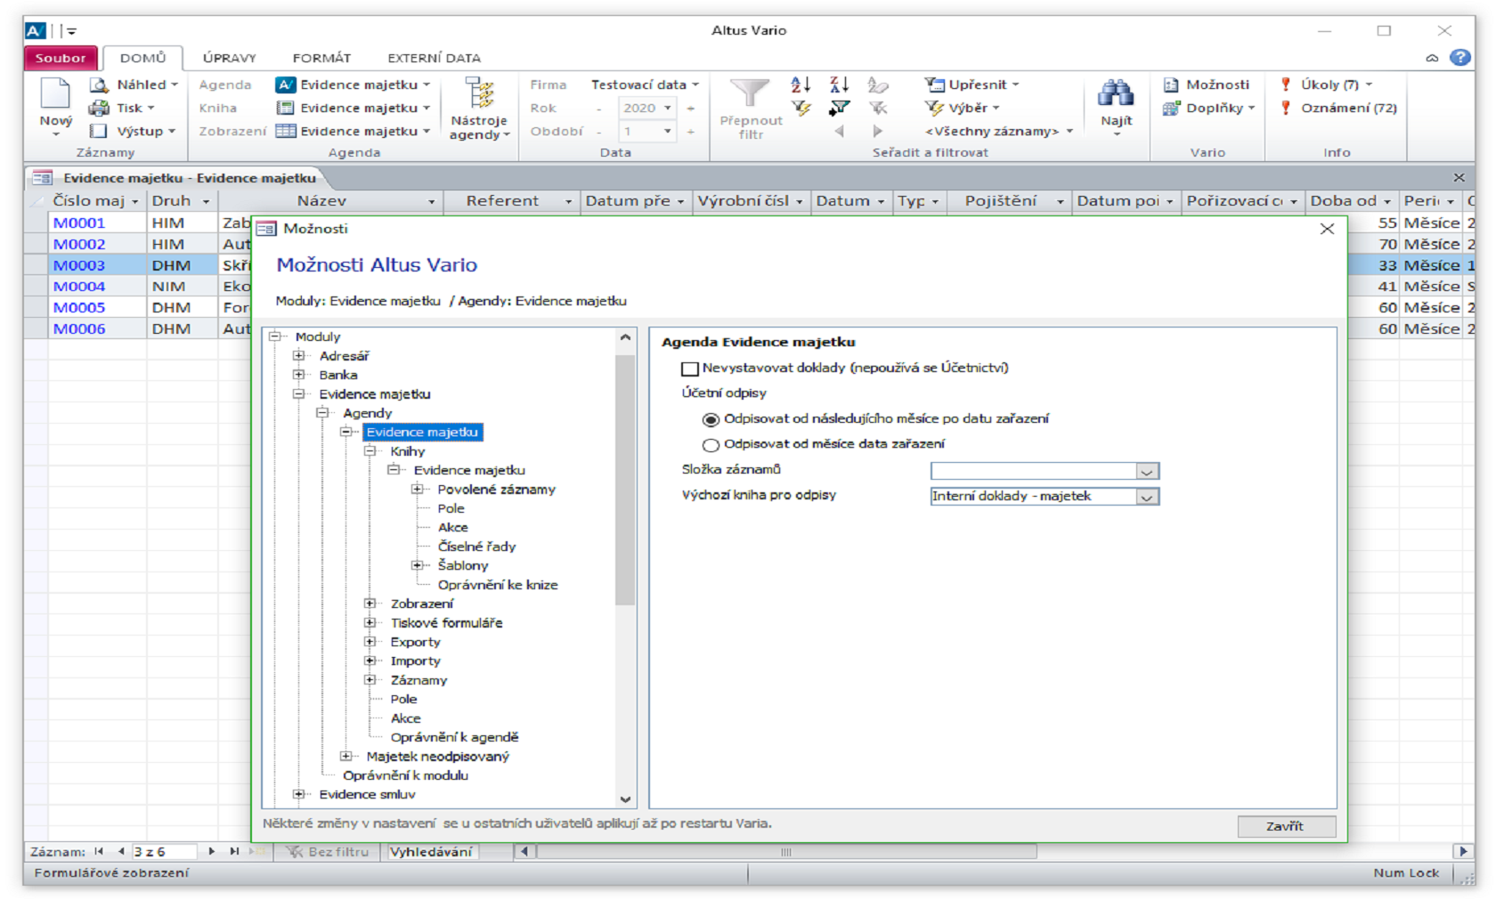Click the Zavřít button

click(x=1286, y=826)
